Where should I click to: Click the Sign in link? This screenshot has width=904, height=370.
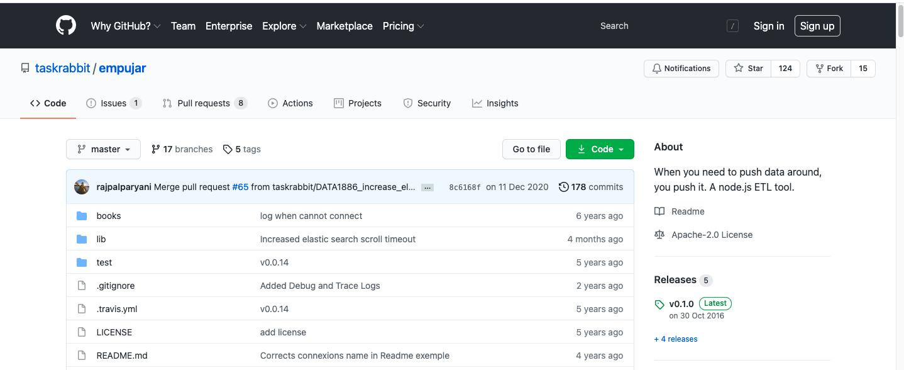pos(769,26)
